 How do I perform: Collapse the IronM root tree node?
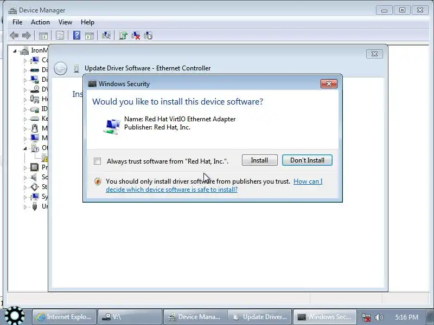pos(15,51)
